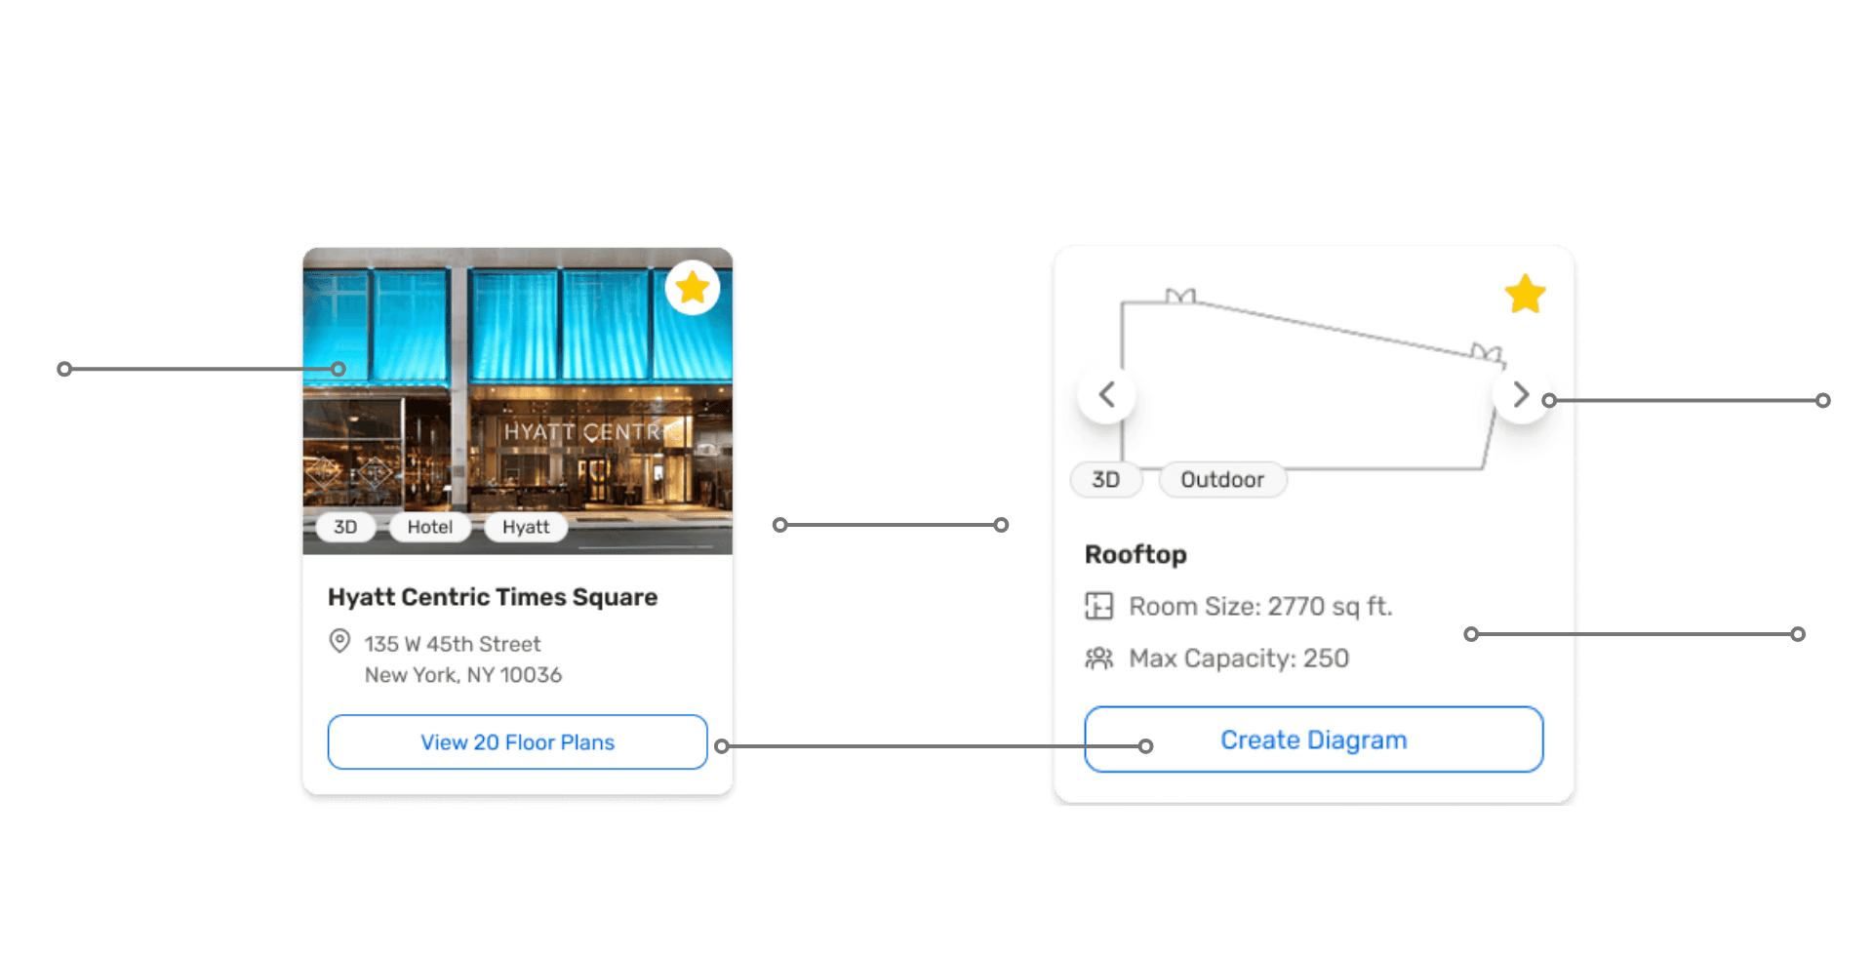Click Room Size: 2770 sq ft. text
The height and width of the screenshot is (960, 1873).
[1260, 606]
